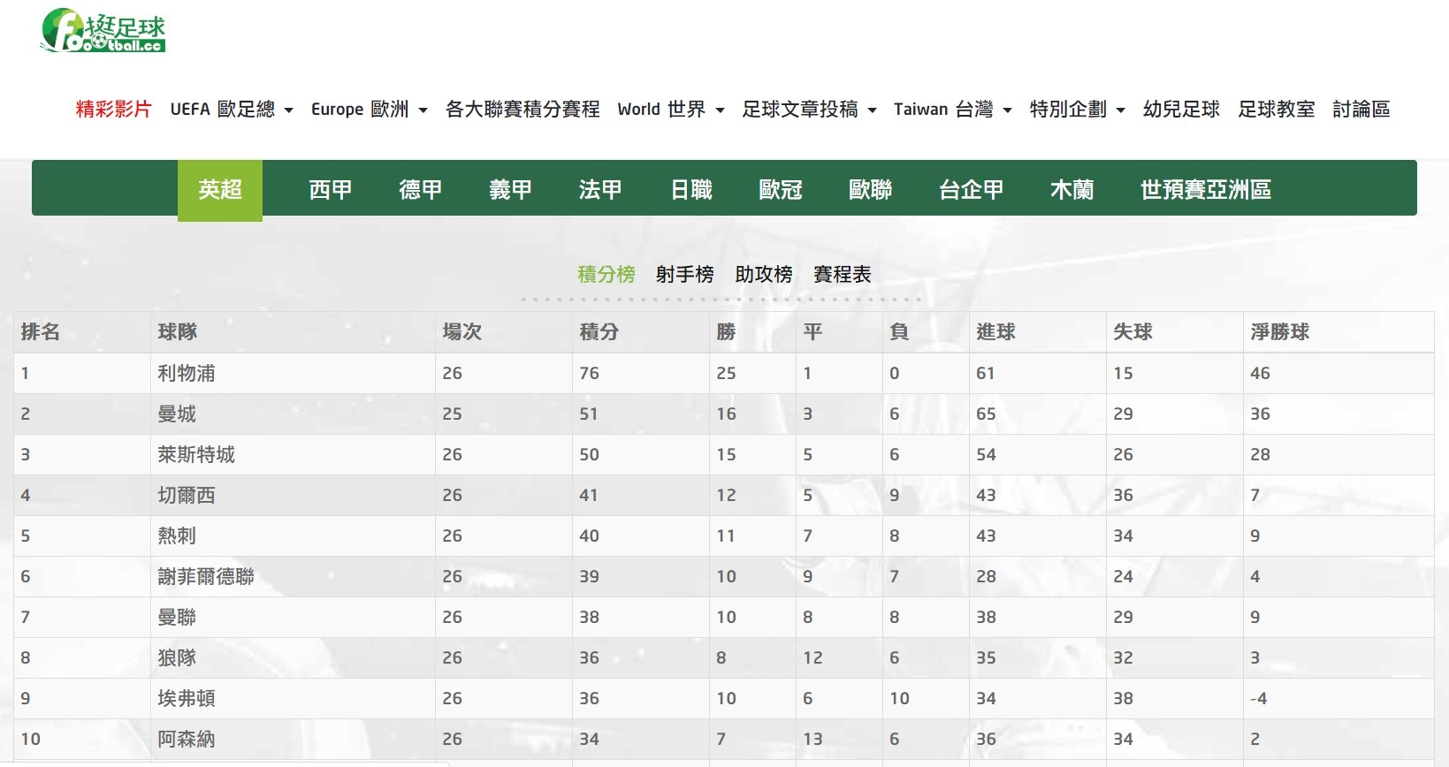
Task: Switch to the 世預賽亞洲區 tab
Action: (x=1206, y=190)
